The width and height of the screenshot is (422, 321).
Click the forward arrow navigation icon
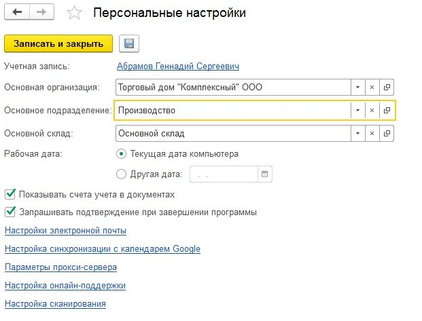[41, 12]
